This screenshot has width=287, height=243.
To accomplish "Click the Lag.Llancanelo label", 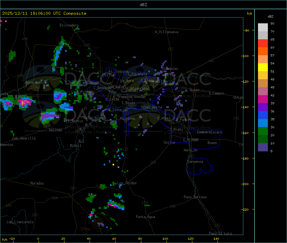I will tap(20, 222).
